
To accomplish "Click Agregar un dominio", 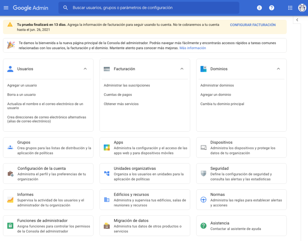I will 216,94.
